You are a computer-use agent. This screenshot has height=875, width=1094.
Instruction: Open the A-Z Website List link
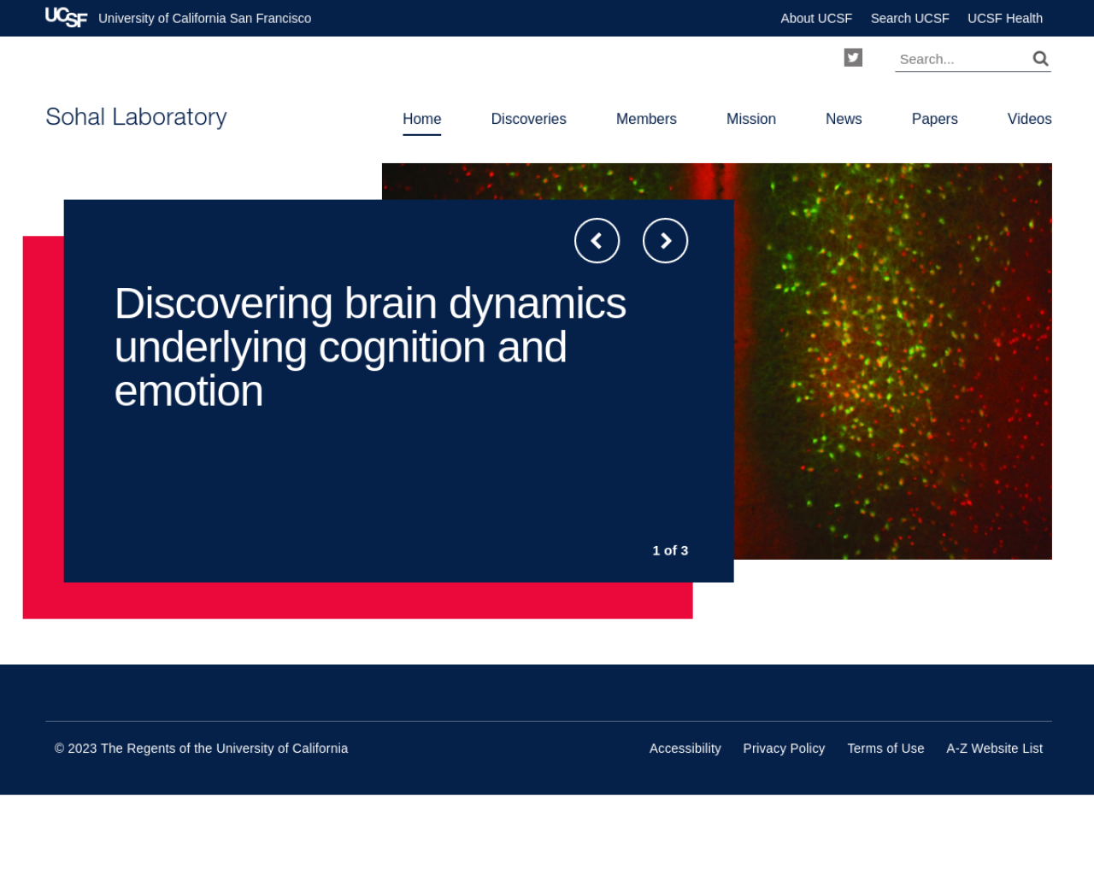[x=994, y=749]
